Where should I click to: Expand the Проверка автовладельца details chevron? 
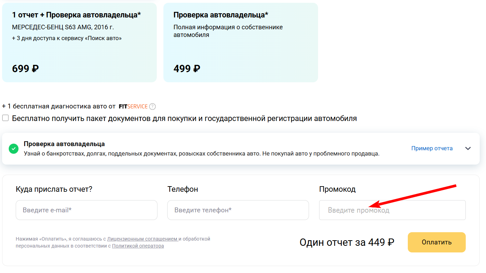pos(468,148)
